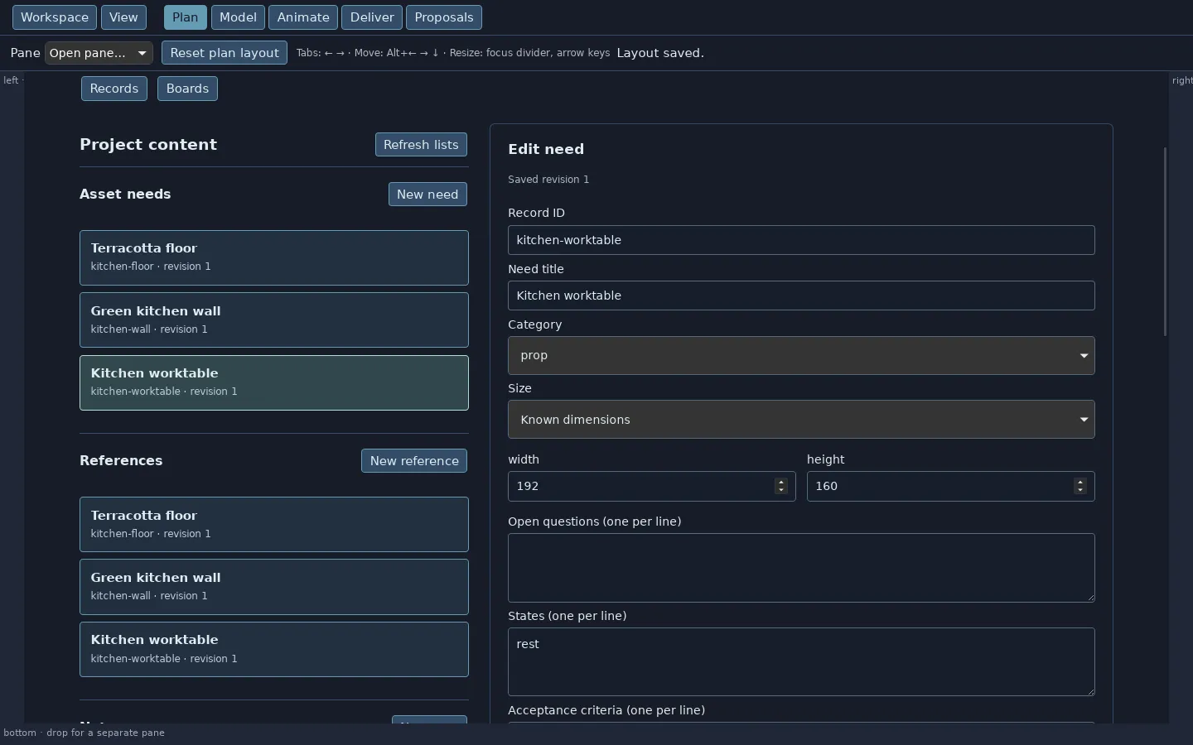The image size is (1193, 745).
Task: Switch to the Plan tab
Action: [186, 17]
